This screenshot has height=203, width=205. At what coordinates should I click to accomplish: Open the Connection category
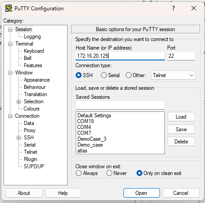click(27, 116)
